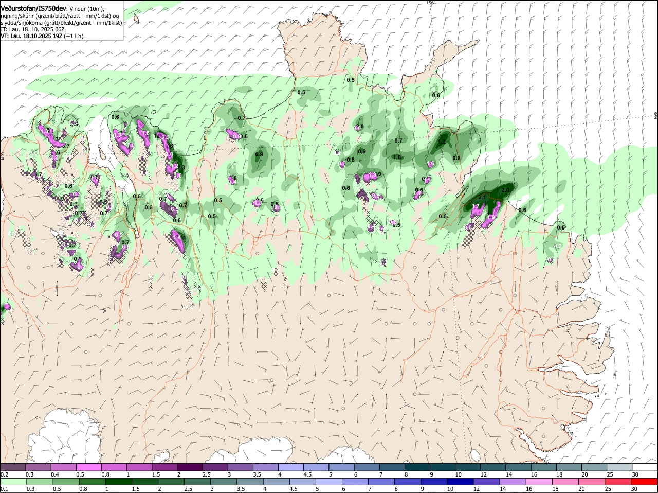Click the darkest purple 2 swatch in the snow scale
The image size is (658, 493).
point(190,467)
